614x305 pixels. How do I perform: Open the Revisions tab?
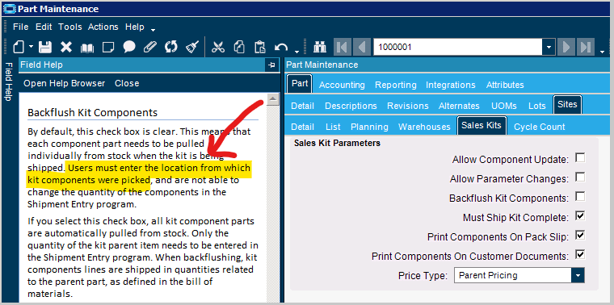[x=408, y=106]
